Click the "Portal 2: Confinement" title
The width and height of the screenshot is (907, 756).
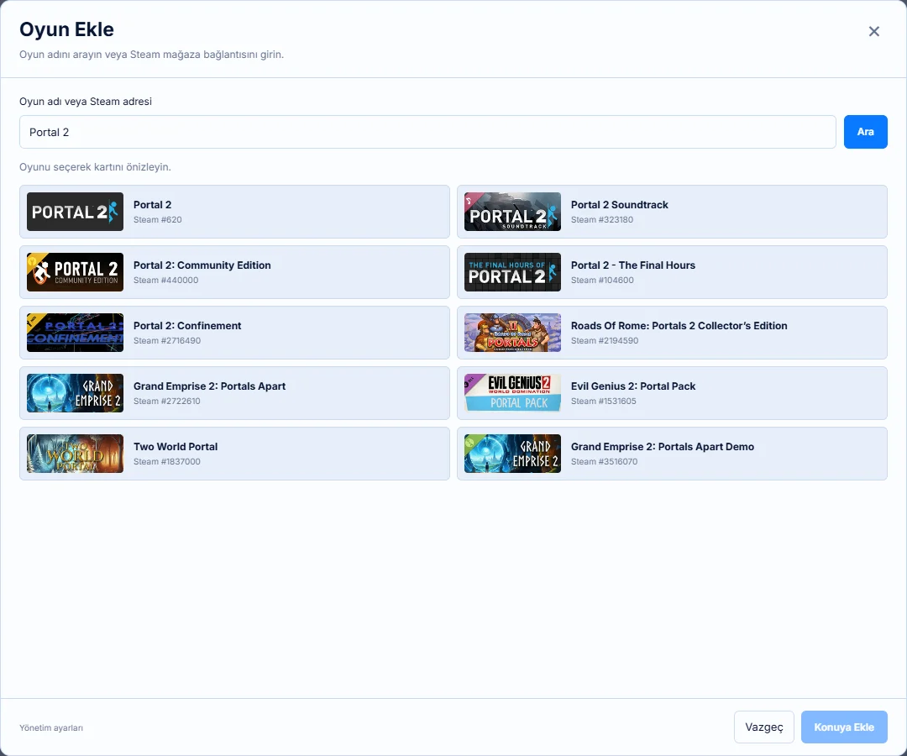187,326
